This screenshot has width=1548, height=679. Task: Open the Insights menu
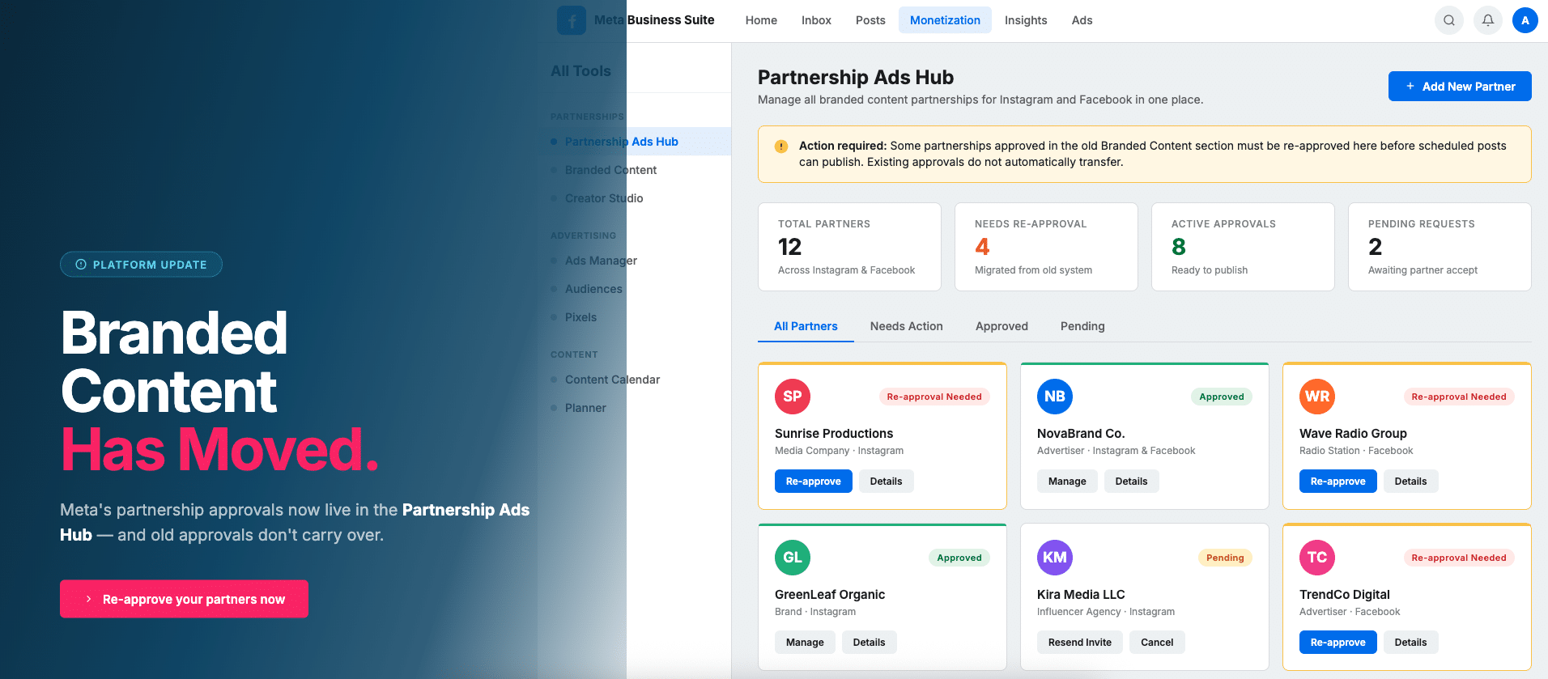point(1025,20)
